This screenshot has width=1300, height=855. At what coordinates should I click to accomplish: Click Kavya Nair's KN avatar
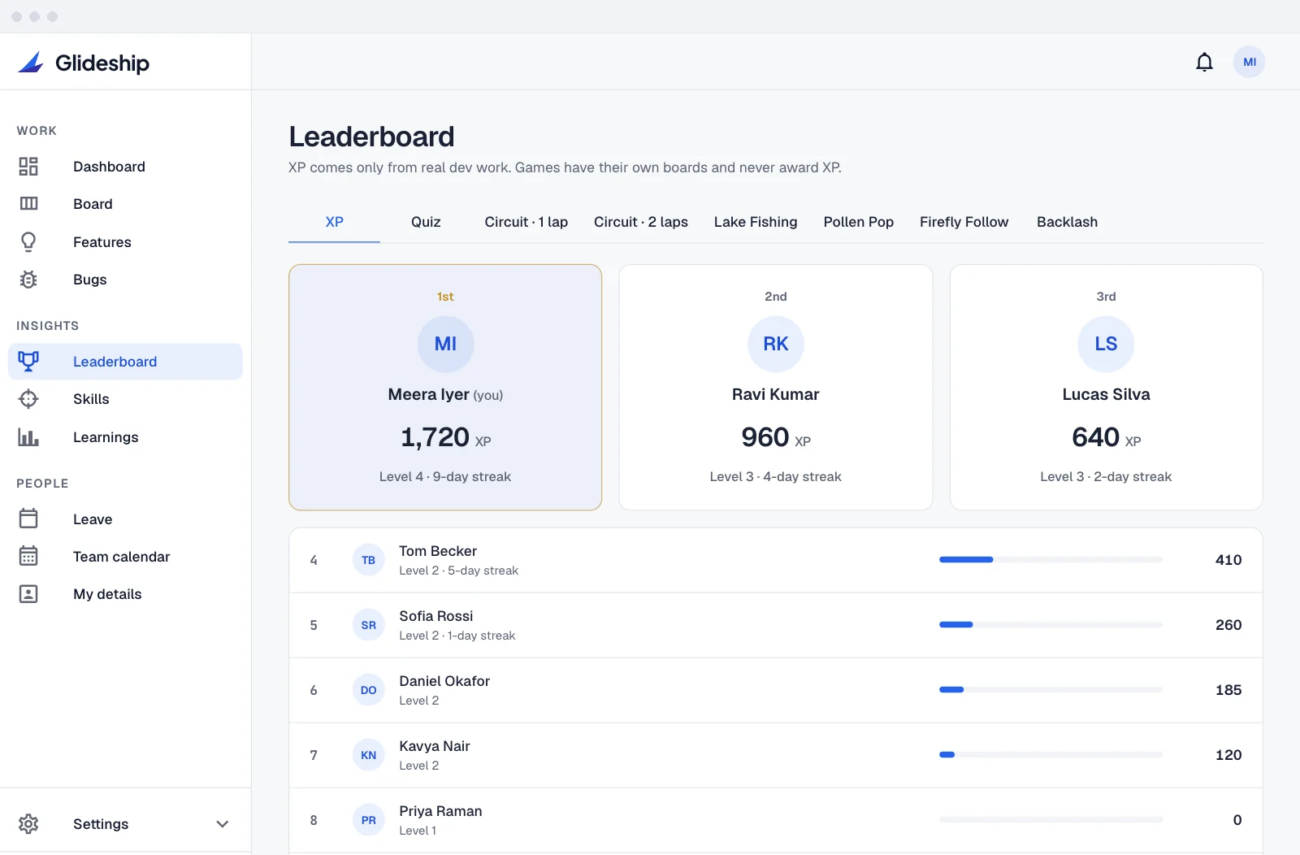click(368, 755)
